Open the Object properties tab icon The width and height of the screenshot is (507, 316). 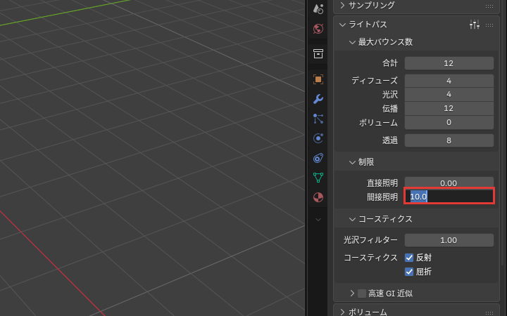click(318, 79)
